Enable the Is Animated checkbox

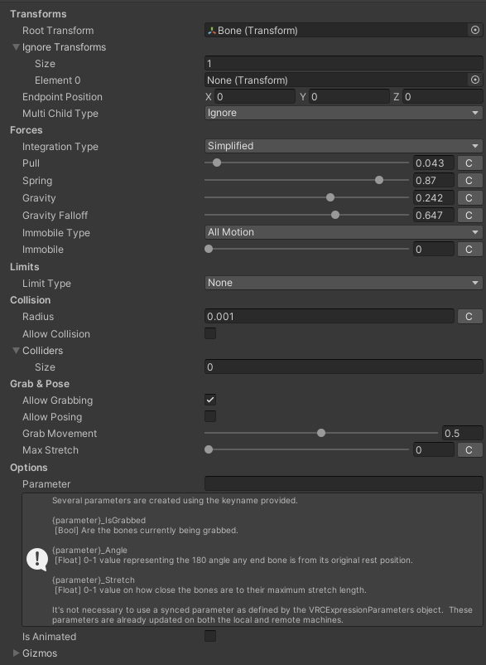(210, 636)
